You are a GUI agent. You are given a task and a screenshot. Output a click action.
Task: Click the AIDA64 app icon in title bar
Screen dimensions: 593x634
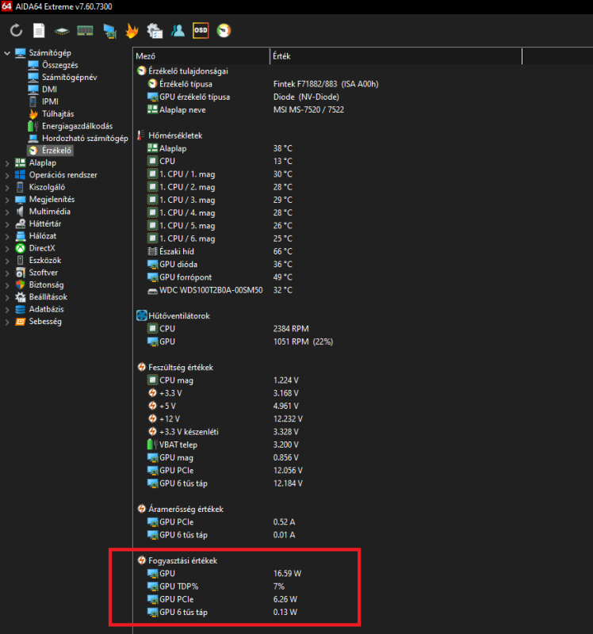pos(6,6)
